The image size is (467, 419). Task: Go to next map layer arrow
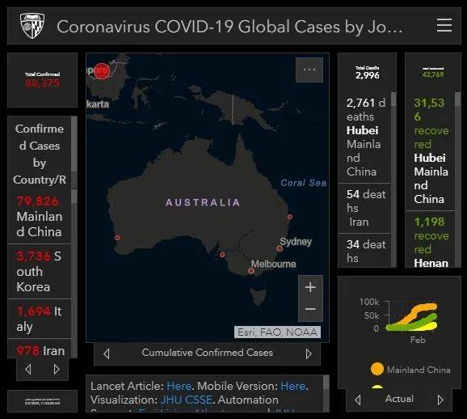309,353
